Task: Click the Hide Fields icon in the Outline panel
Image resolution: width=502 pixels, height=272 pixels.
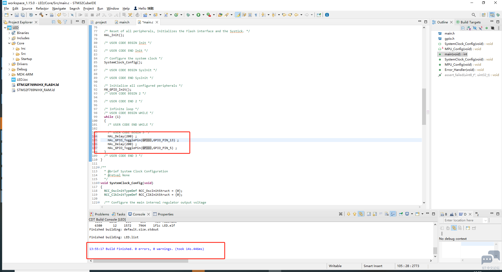Action: [x=475, y=28]
